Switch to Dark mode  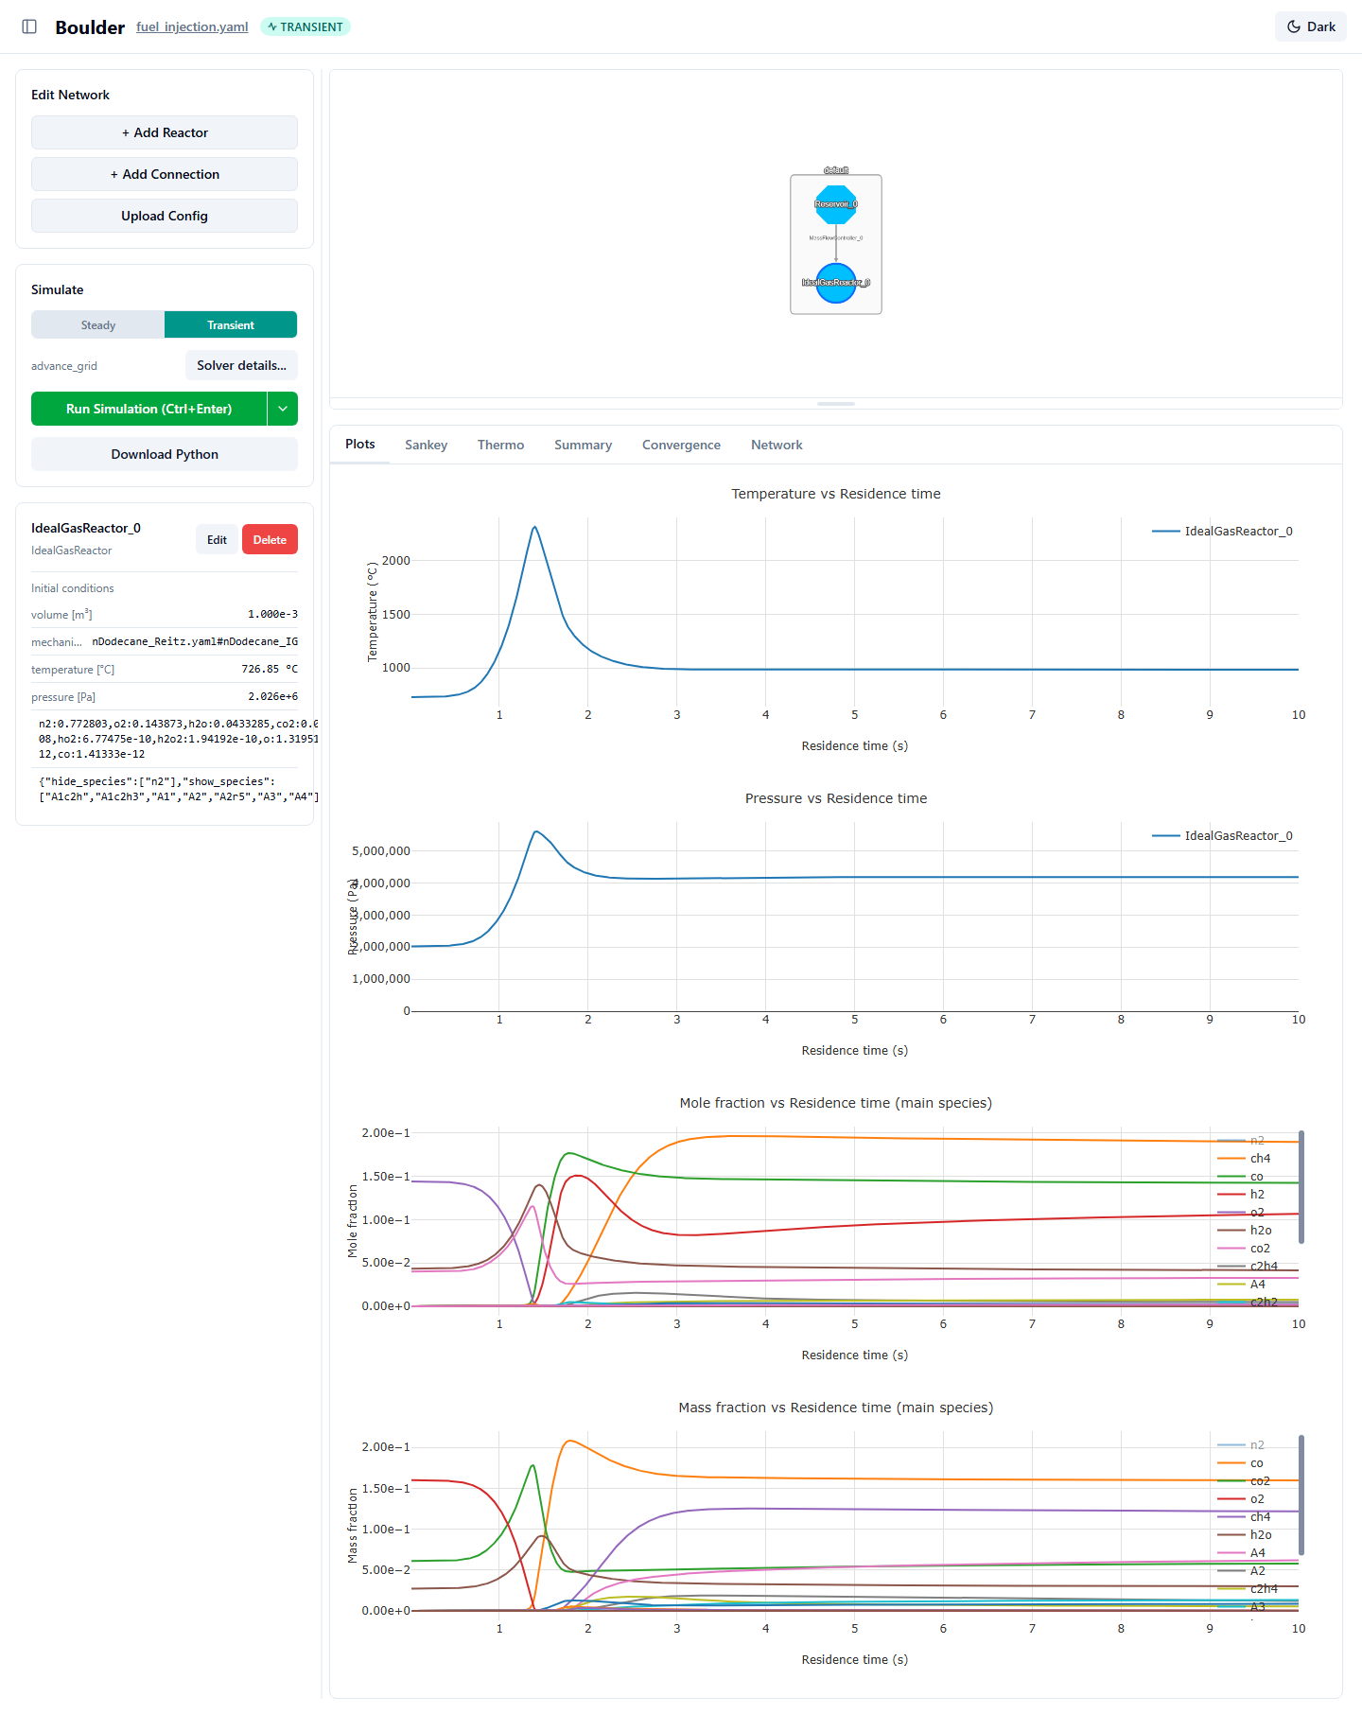(1310, 26)
